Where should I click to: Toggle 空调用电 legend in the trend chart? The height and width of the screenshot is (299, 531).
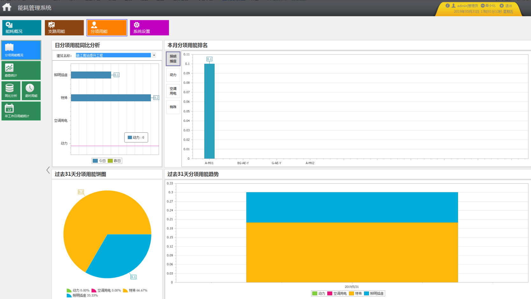click(337, 294)
